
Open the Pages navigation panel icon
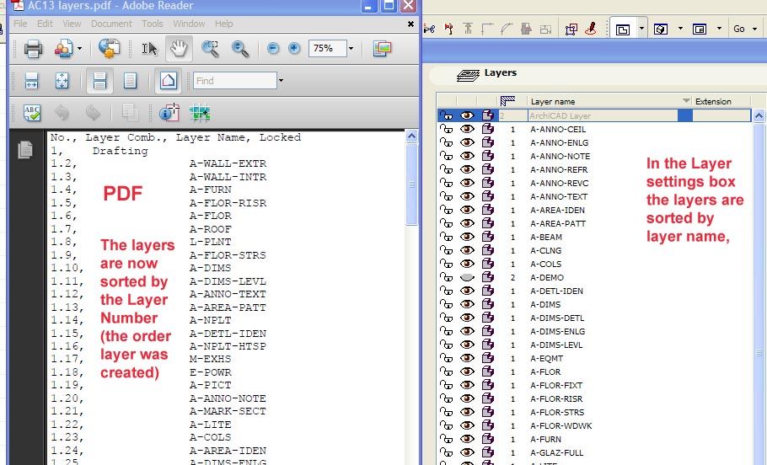point(25,150)
